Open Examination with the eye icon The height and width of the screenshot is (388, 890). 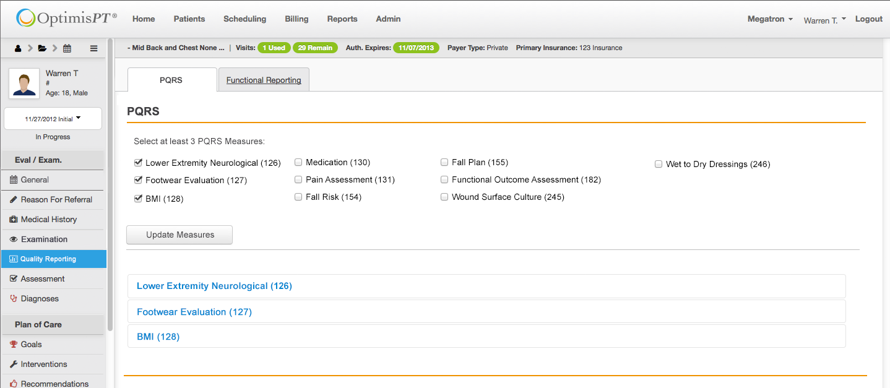pos(43,239)
